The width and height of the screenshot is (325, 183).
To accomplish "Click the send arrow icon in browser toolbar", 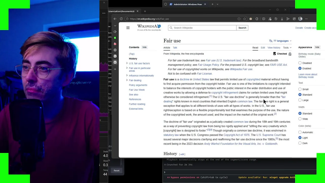I will (288, 19).
